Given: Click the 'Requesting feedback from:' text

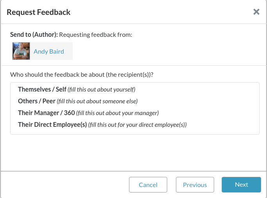Looking at the screenshot, I should [x=96, y=34].
